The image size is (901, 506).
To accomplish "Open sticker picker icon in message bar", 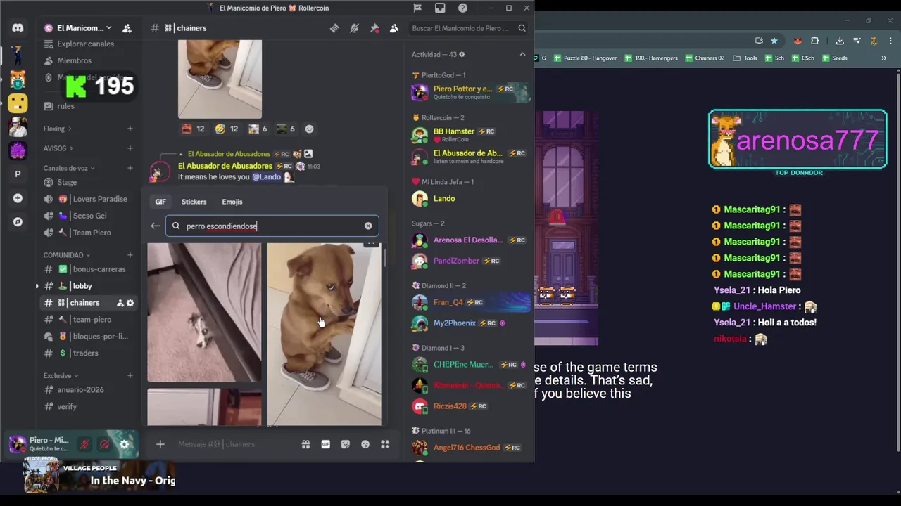I will click(x=346, y=444).
